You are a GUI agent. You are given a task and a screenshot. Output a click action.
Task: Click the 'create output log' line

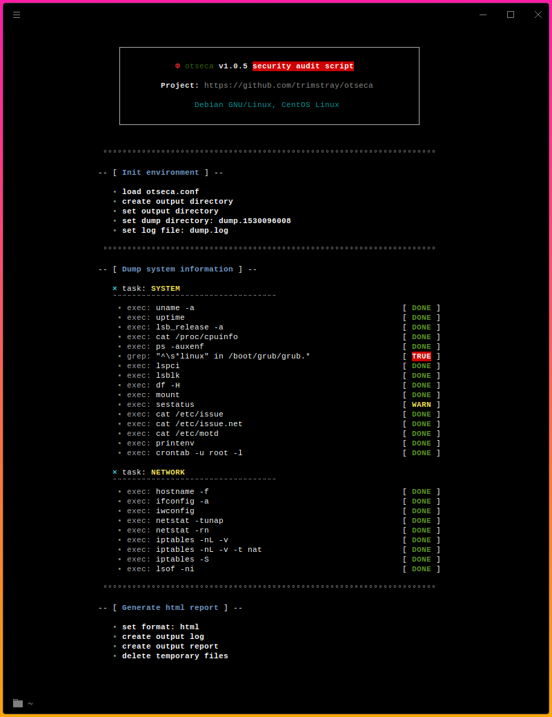coord(163,636)
